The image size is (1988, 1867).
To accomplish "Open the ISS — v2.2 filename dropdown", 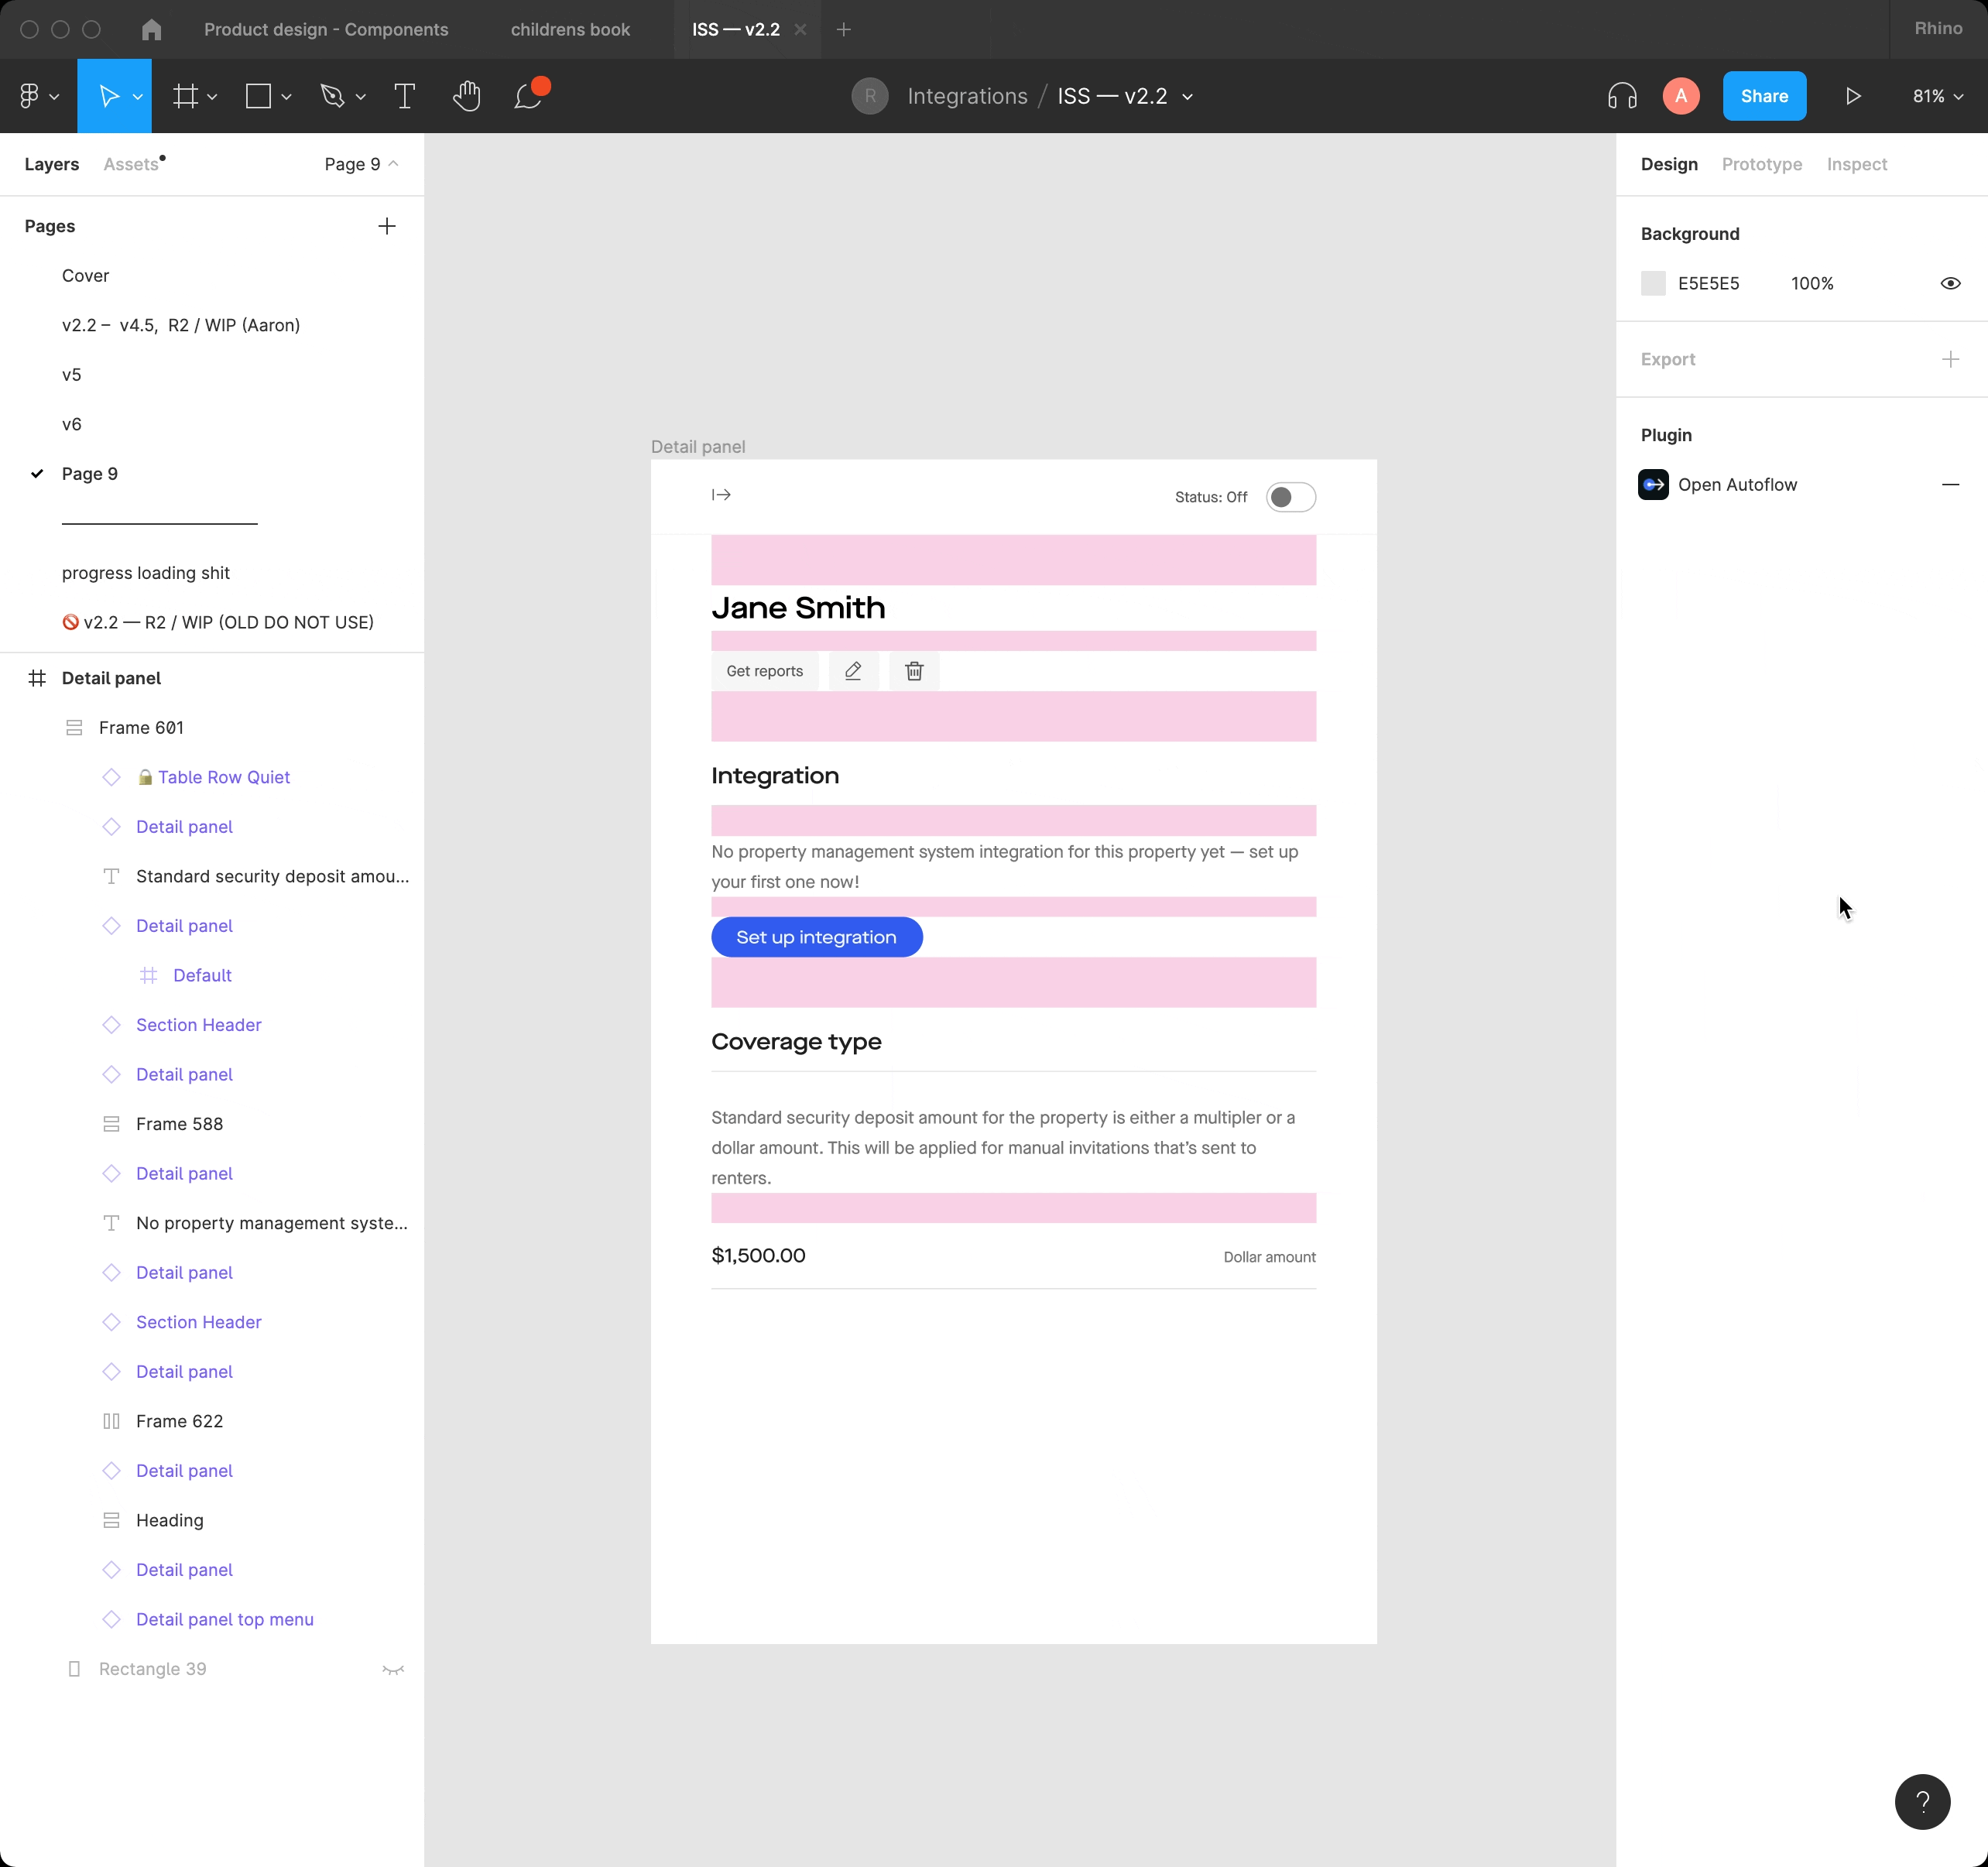I will (x=1187, y=96).
